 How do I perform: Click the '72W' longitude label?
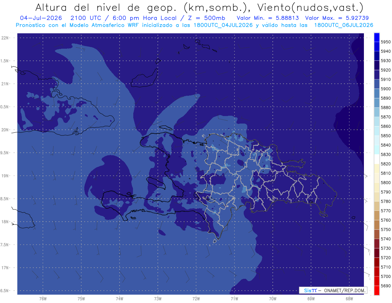(196, 298)
